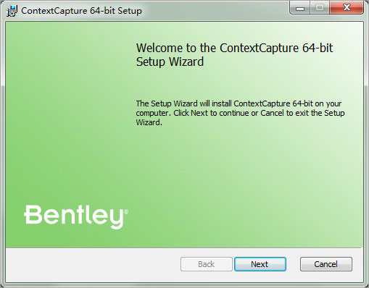Viewport: 369px width, 288px height.
Task: Click the disabled Back button
Action: click(x=207, y=264)
